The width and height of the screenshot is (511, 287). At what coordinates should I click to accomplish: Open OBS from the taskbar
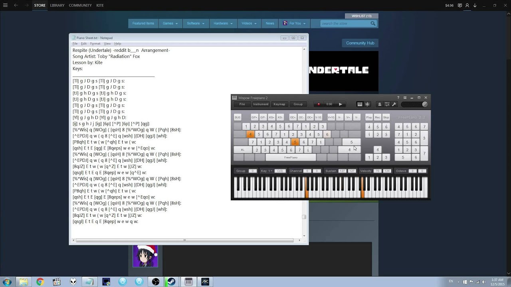tap(156, 282)
